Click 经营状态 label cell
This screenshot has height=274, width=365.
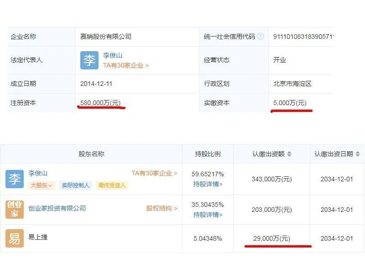234,60
